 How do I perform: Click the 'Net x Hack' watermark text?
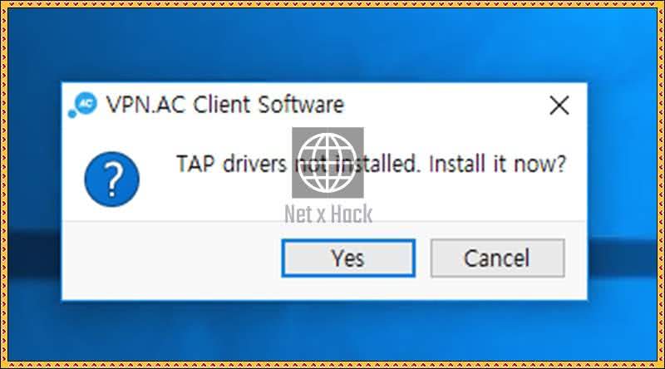click(x=328, y=214)
